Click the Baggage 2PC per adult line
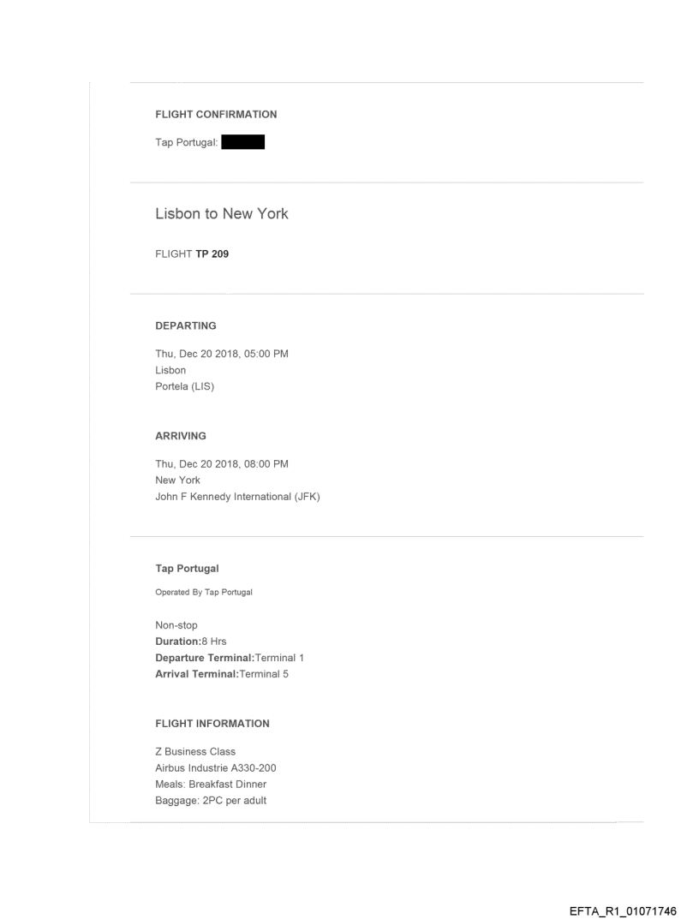The image size is (699, 919). [x=204, y=799]
